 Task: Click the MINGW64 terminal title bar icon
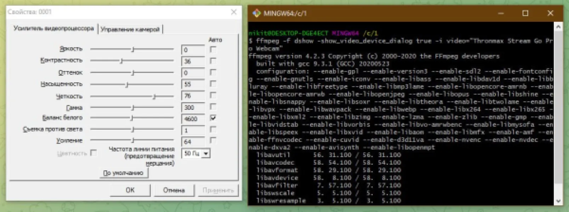click(256, 13)
